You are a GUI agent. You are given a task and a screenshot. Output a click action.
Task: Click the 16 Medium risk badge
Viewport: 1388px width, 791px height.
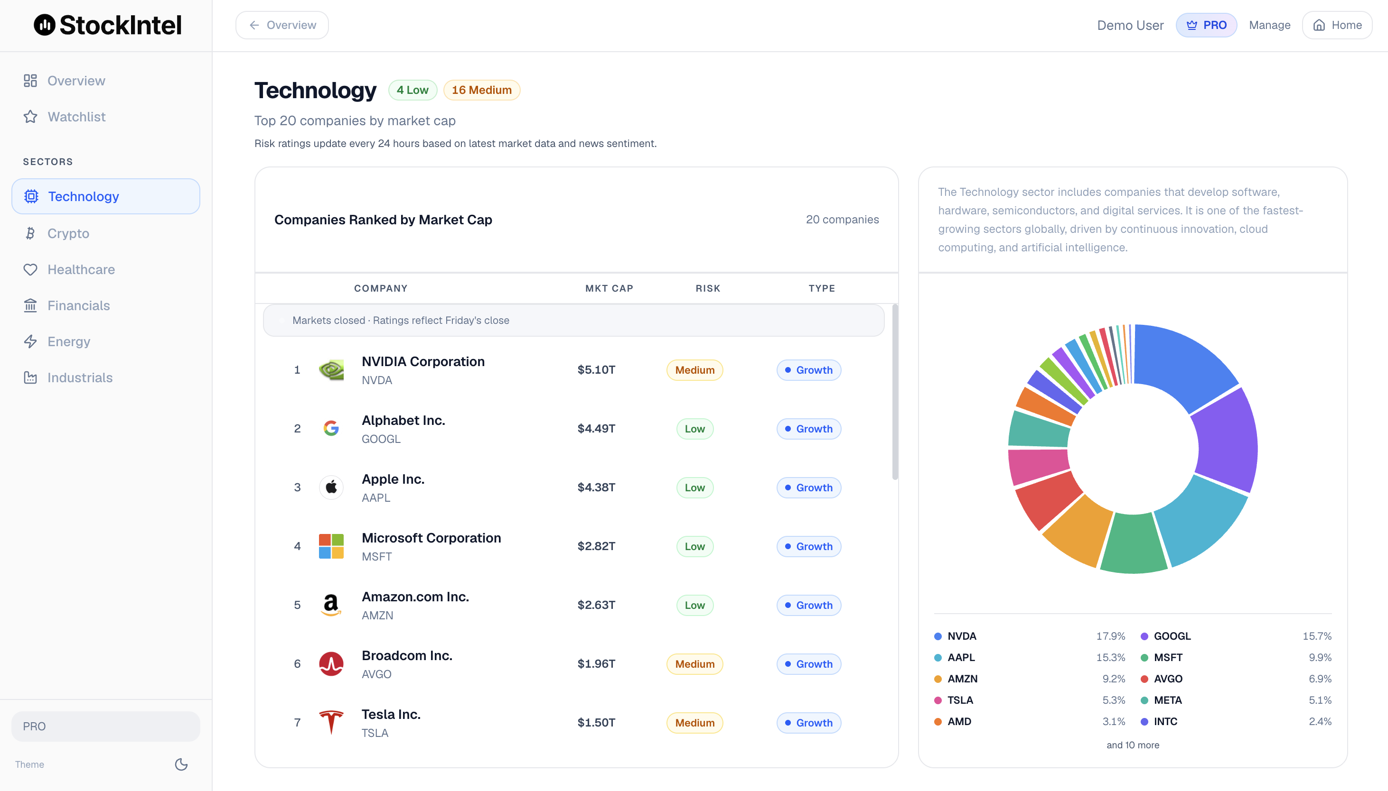pyautogui.click(x=482, y=90)
